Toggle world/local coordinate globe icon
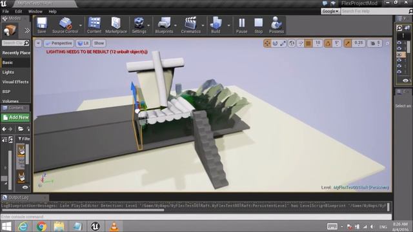 [292, 43]
